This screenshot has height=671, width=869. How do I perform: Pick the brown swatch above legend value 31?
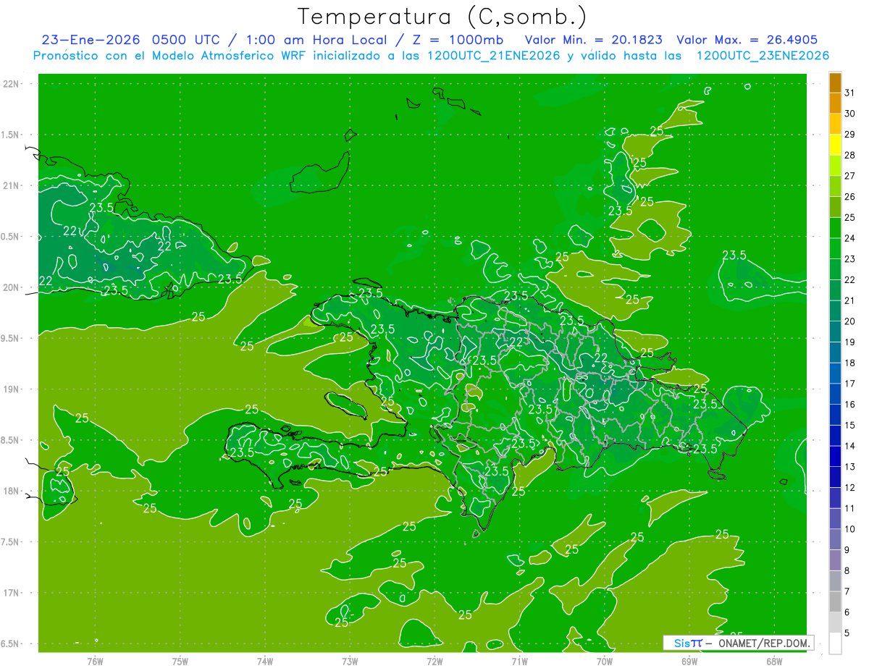[835, 83]
